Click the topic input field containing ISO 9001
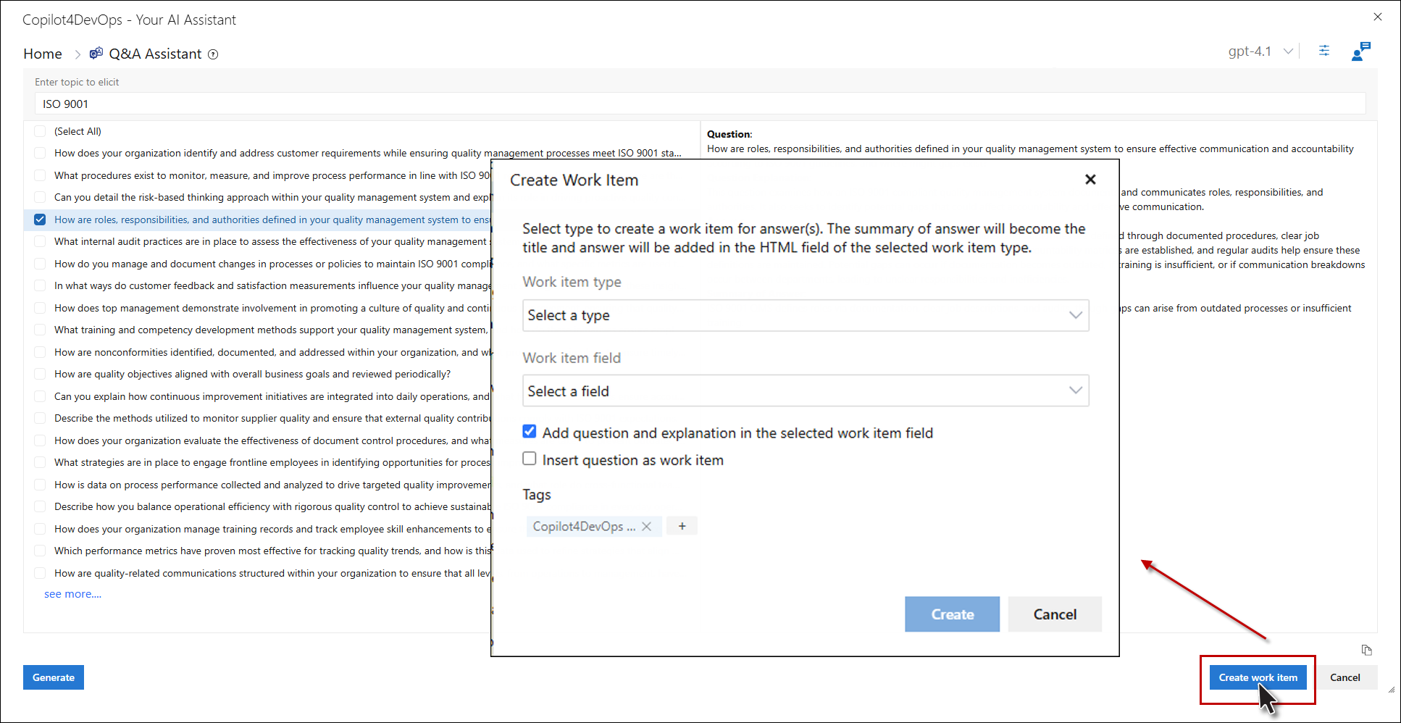Screen dimensions: 1401x723 click(700, 104)
